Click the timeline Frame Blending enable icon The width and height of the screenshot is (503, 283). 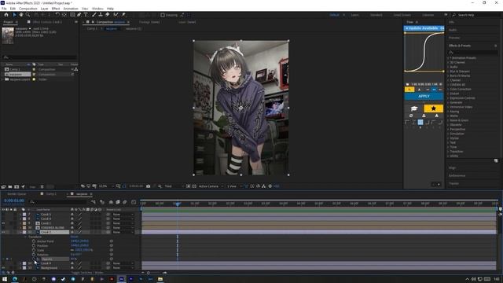tap(118, 202)
